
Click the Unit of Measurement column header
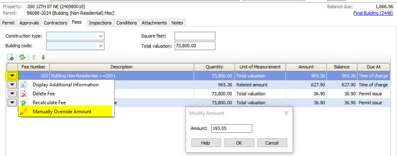click(260, 67)
